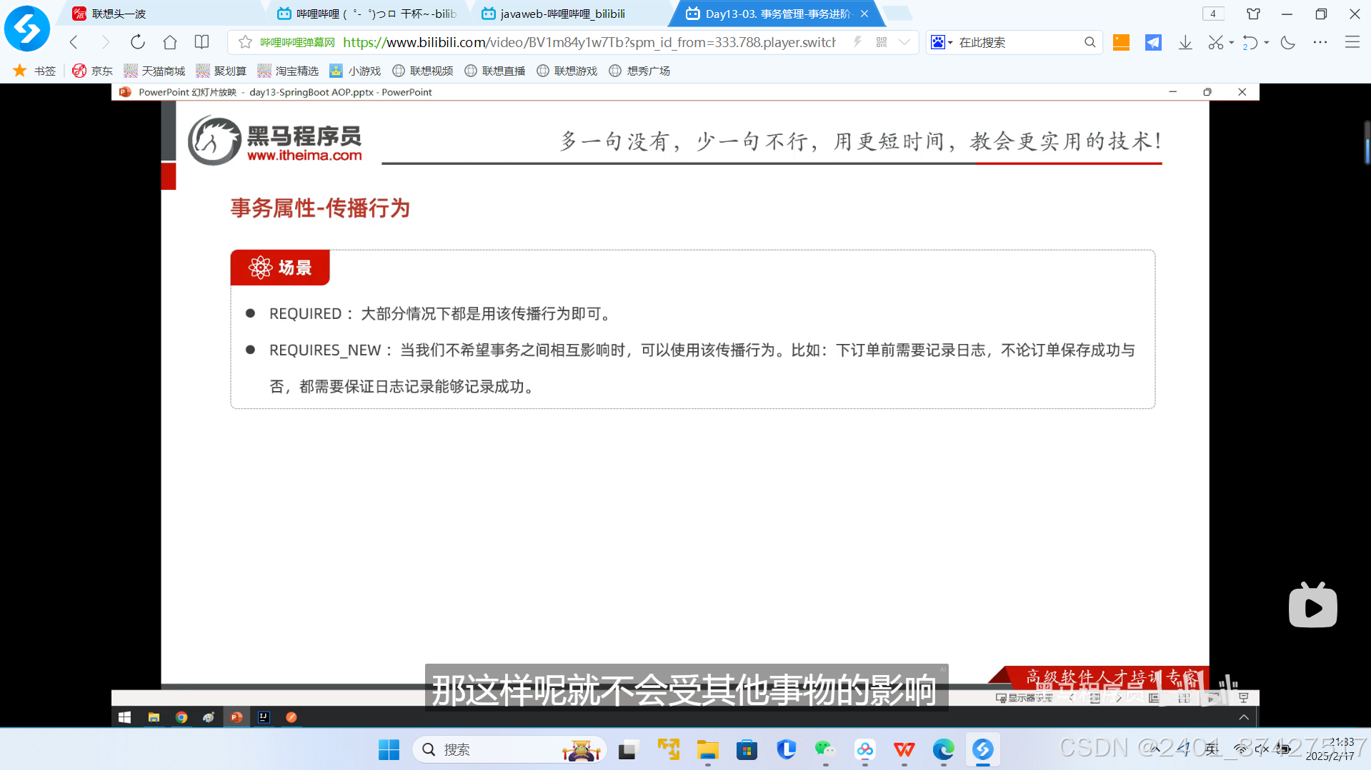Click the 显示器设置 button in slideshow bar
This screenshot has height=770, width=1371.
1024,698
